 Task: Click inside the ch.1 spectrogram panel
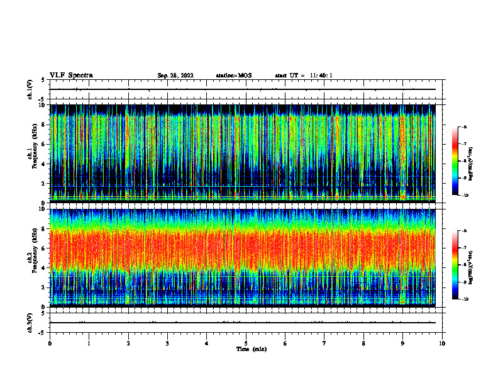[243, 153]
